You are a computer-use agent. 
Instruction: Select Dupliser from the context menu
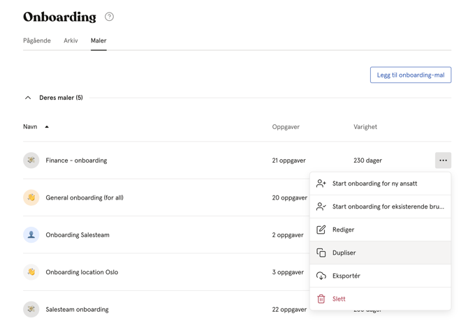coord(380,253)
